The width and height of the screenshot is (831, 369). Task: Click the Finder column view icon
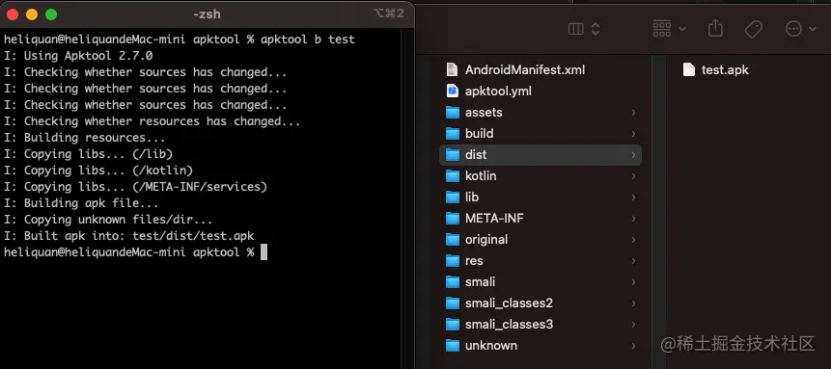575,29
